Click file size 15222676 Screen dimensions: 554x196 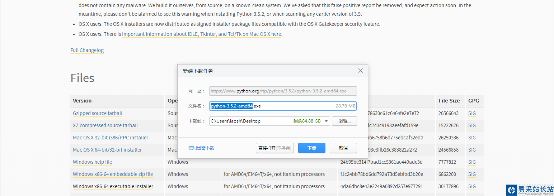[449, 125]
